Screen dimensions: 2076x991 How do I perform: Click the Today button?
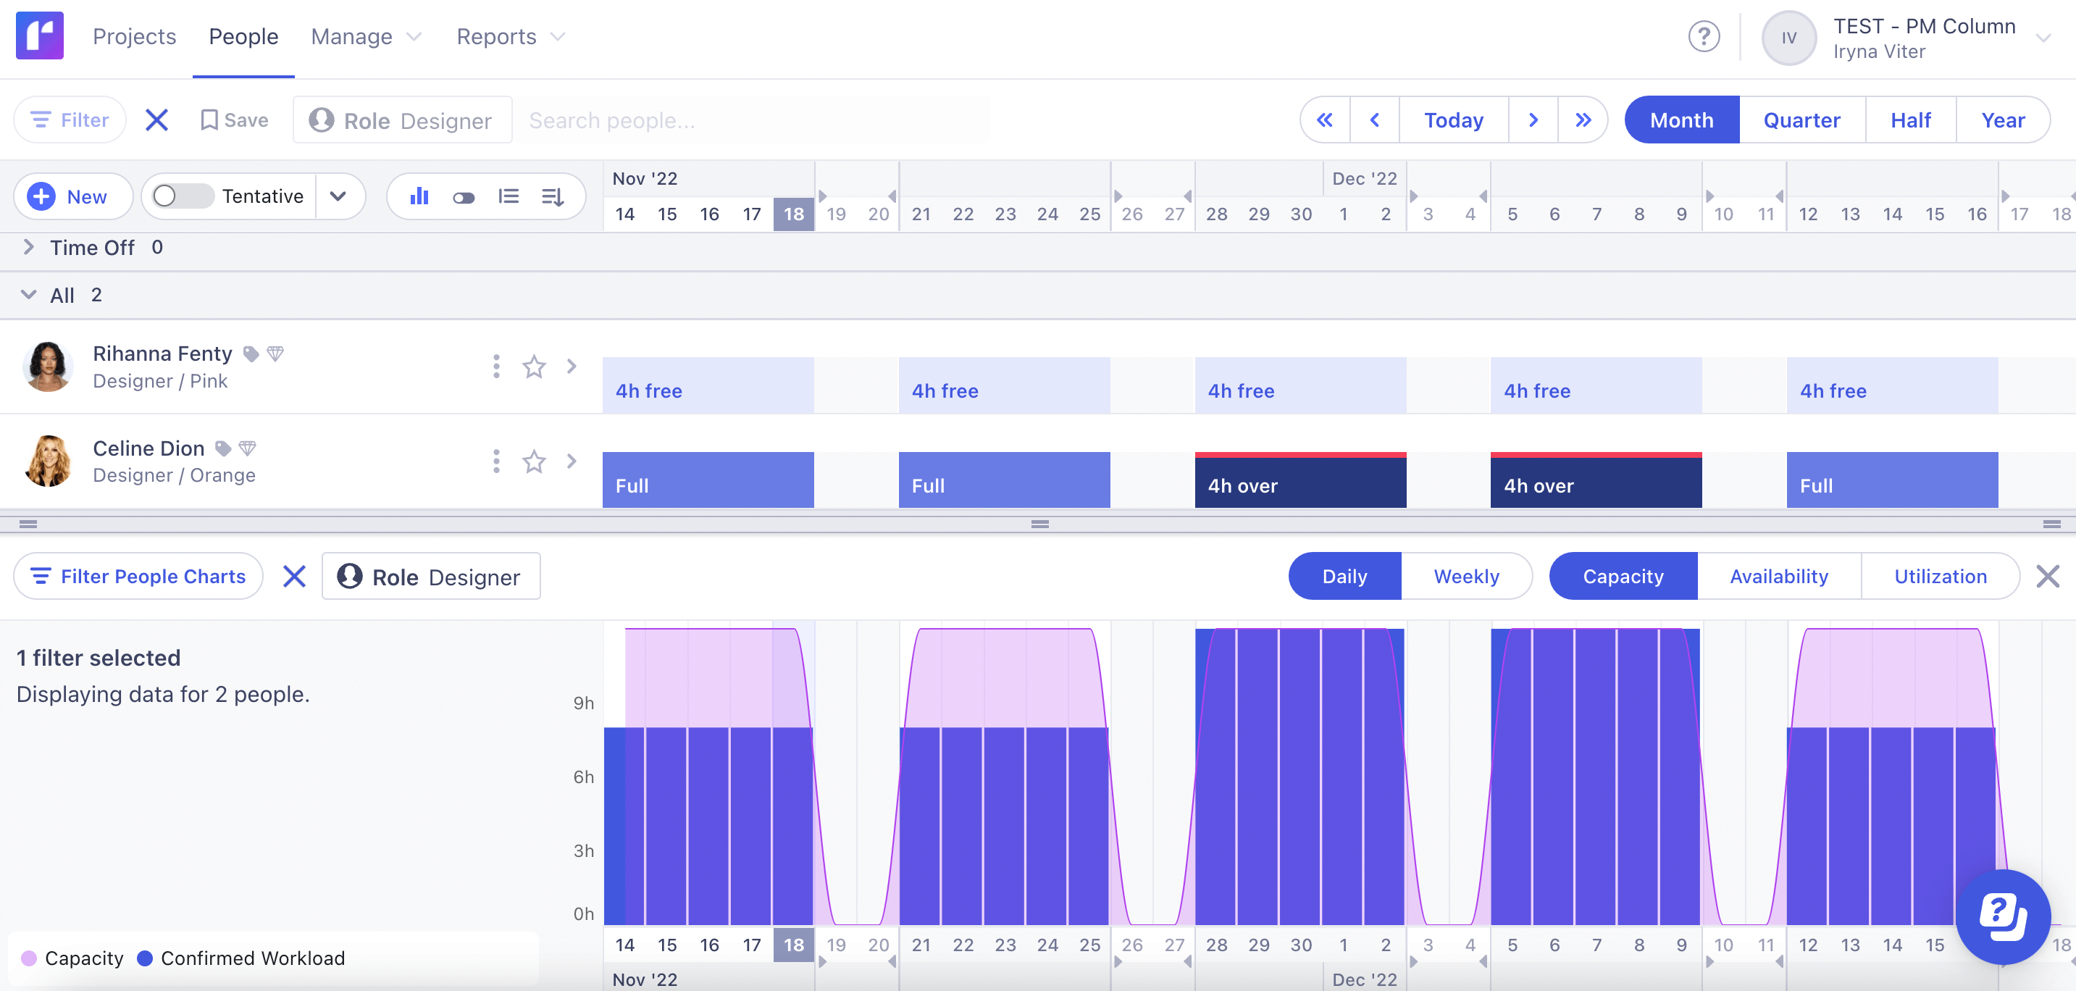point(1452,120)
